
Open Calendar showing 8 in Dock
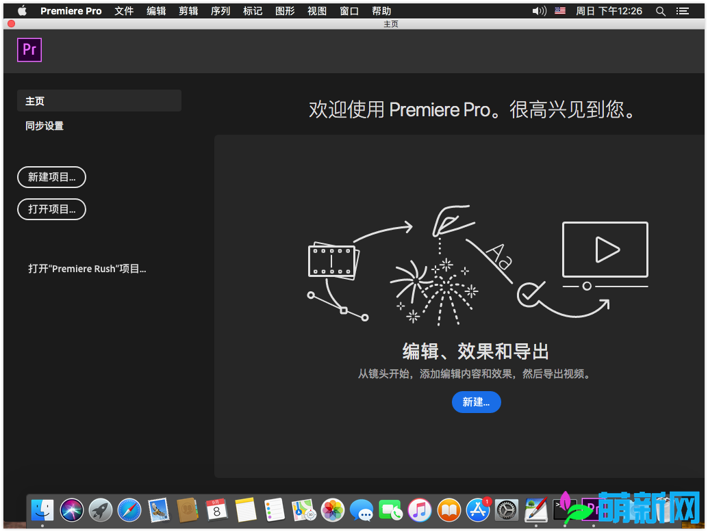(217, 510)
